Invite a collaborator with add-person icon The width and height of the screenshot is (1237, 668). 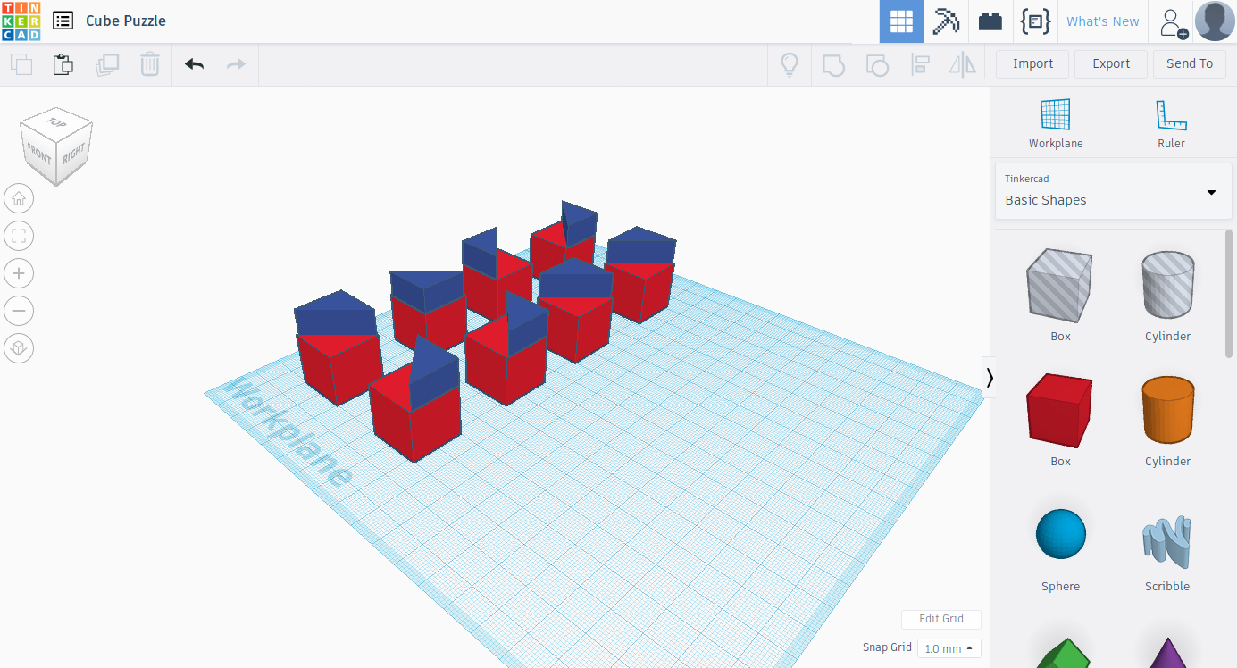click(x=1173, y=22)
